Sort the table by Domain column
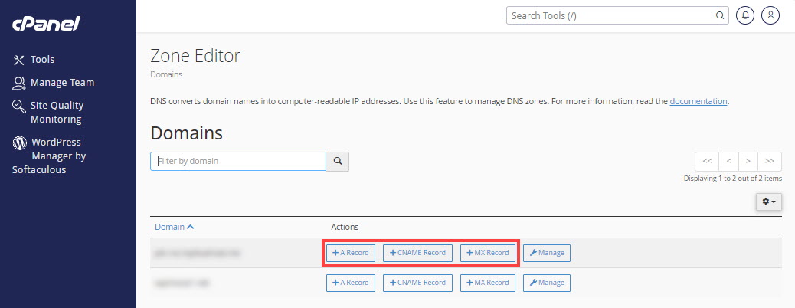 (174, 227)
